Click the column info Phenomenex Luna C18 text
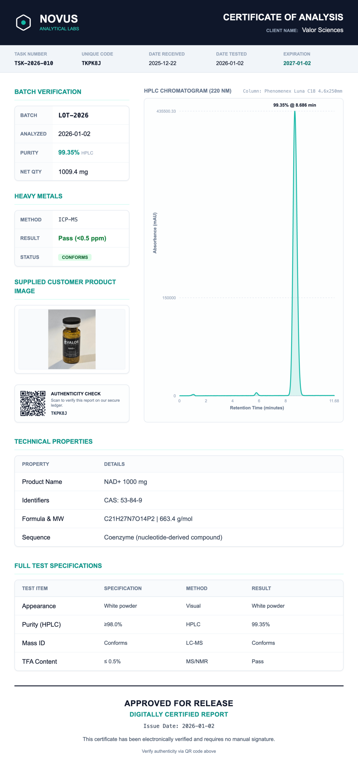358x769 pixels. coord(292,91)
